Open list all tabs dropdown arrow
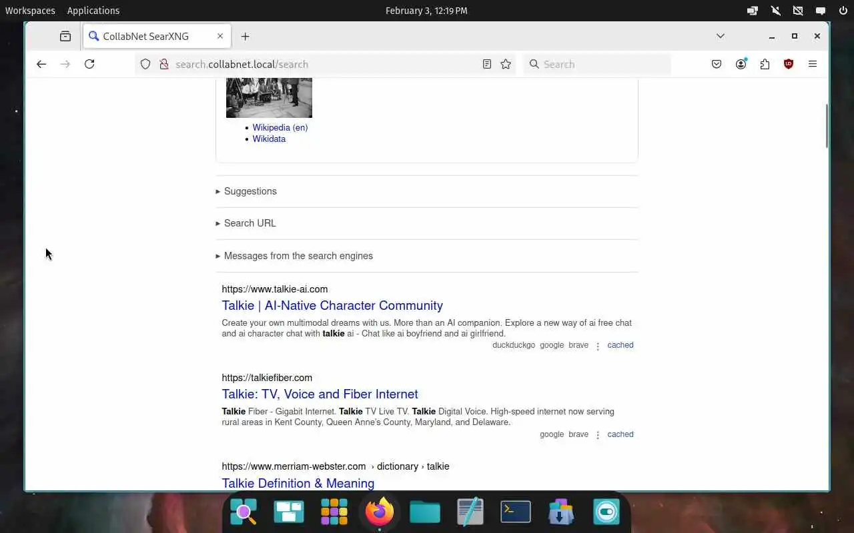The height and width of the screenshot is (533, 854). [721, 36]
